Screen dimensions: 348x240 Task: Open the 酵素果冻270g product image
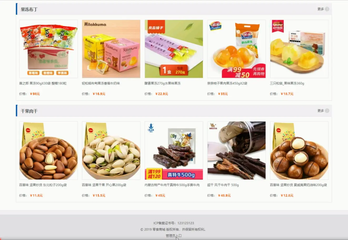tap(174, 49)
